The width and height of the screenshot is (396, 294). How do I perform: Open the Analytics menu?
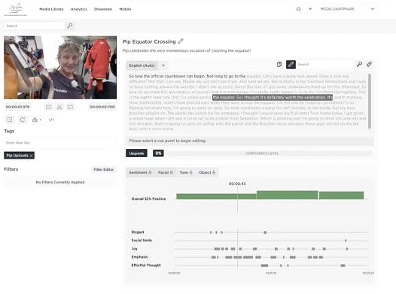79,9
